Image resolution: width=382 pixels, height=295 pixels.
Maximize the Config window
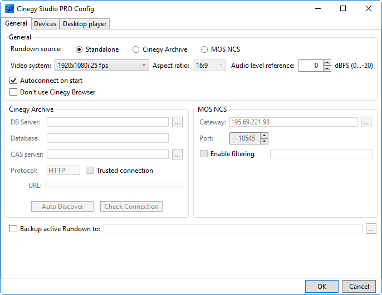pos(343,9)
